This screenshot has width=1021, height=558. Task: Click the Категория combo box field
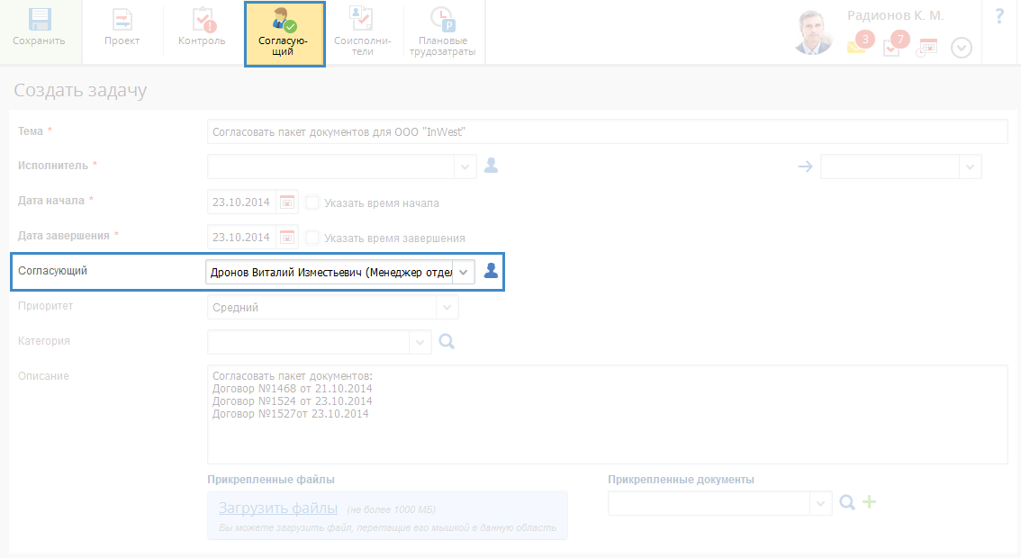tap(308, 342)
